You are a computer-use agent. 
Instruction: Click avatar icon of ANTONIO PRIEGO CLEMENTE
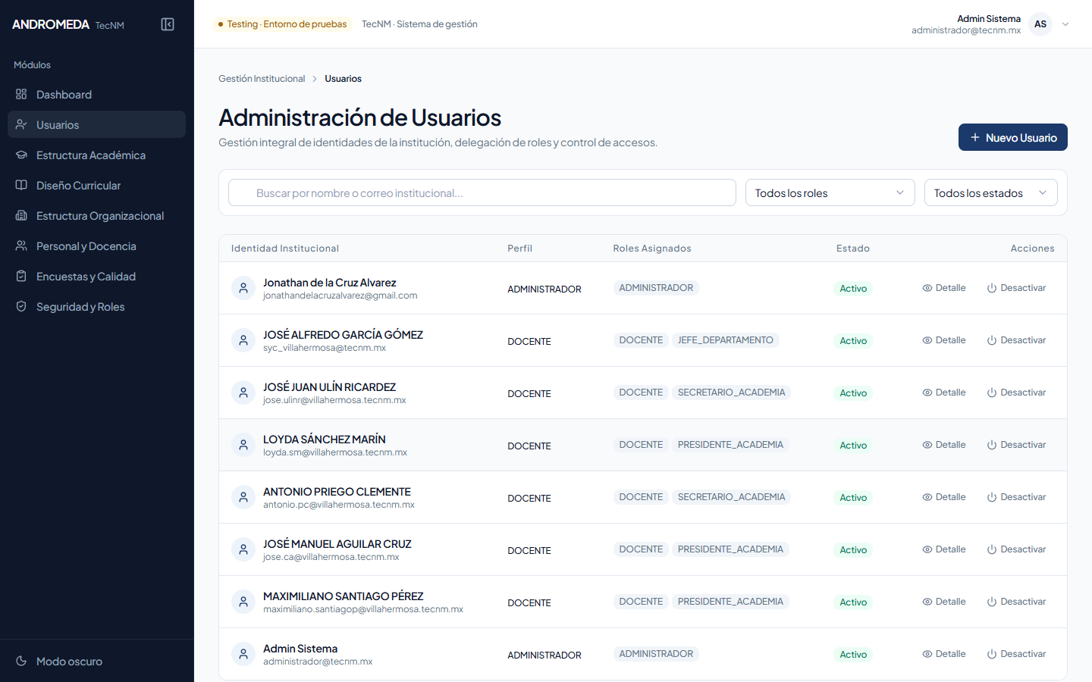pyautogui.click(x=243, y=497)
